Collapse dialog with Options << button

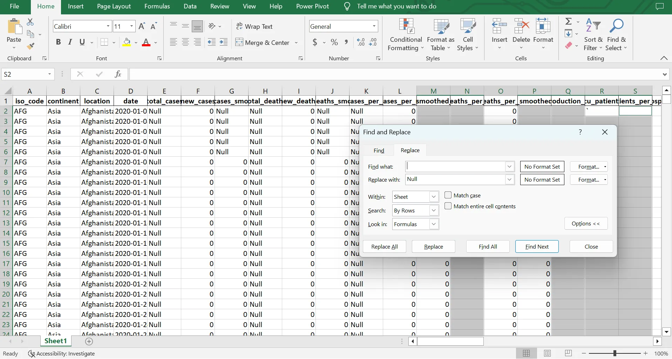click(x=586, y=224)
